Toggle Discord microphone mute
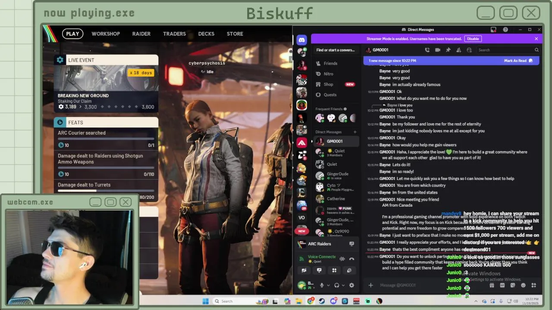The height and width of the screenshot is (310, 552). click(x=322, y=285)
